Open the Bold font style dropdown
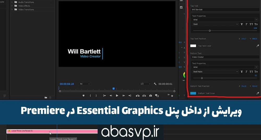Image resolution: width=261 pixels, height=140 pixels. click(215, 24)
